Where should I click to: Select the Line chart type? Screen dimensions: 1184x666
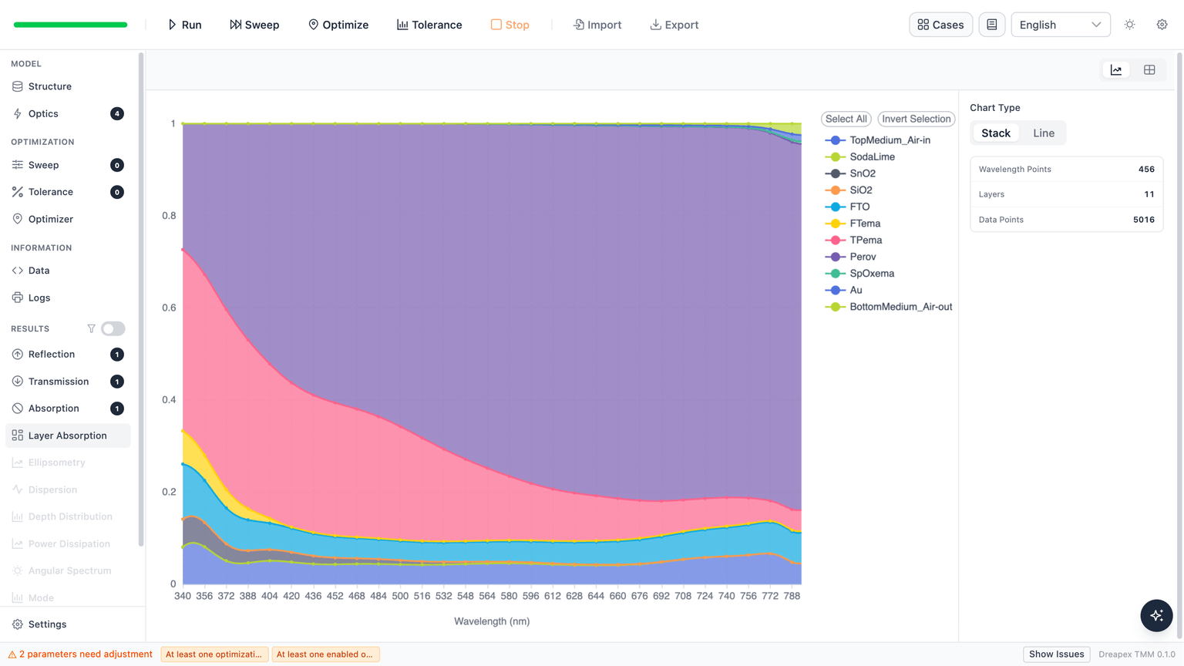[1044, 133]
